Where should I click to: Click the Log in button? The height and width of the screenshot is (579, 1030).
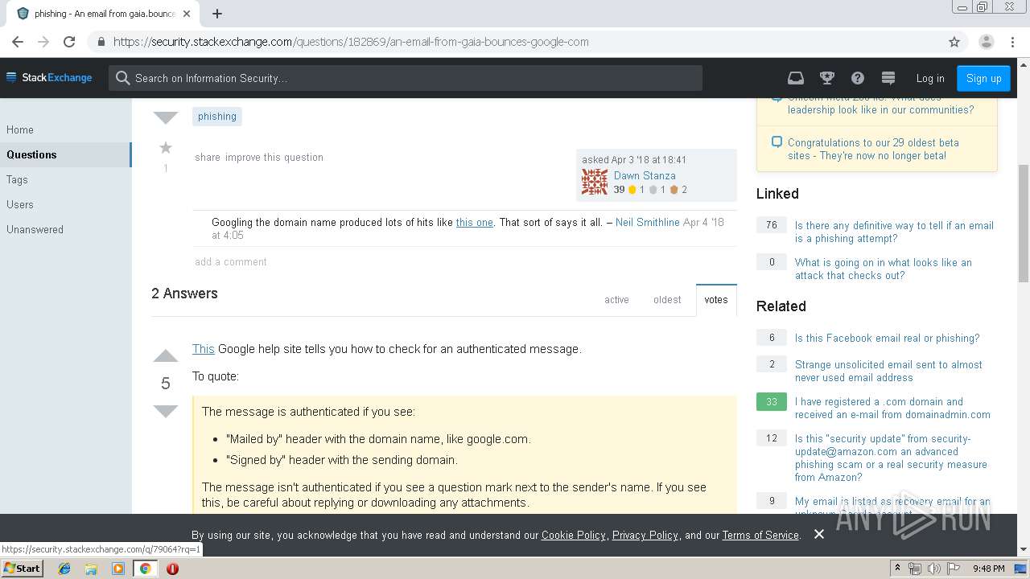coord(930,78)
